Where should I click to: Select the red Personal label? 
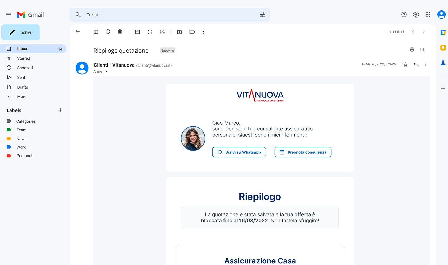coord(24,156)
